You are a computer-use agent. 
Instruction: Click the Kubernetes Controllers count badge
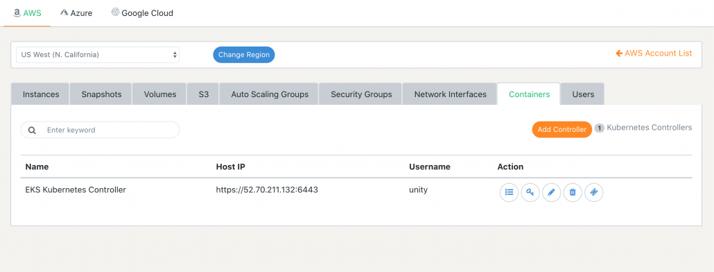click(x=599, y=128)
